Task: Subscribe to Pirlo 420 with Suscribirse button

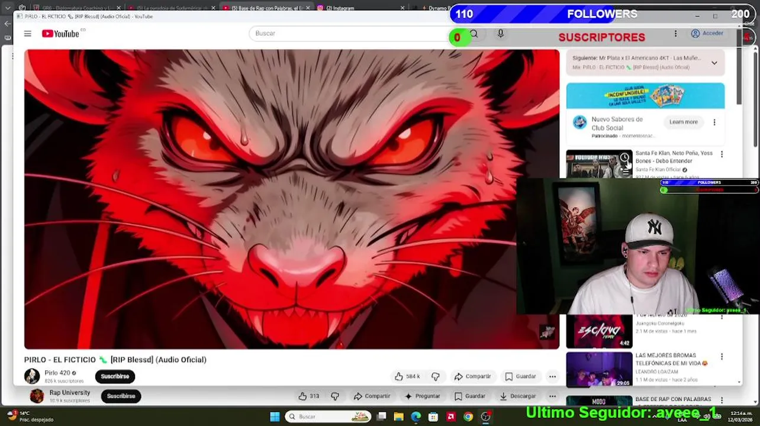Action: point(115,376)
